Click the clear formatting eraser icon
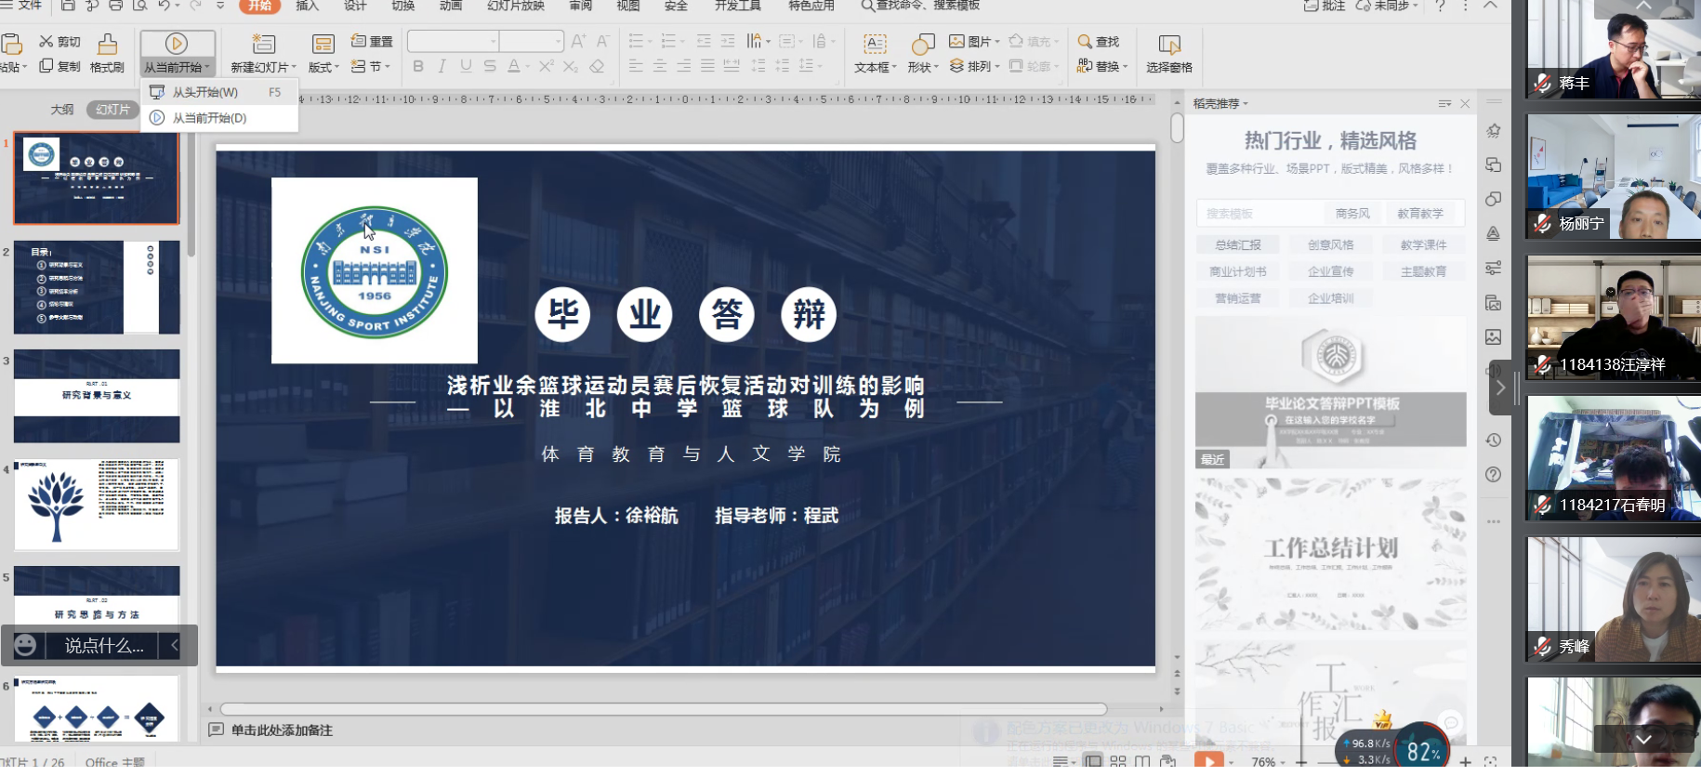 click(x=597, y=66)
